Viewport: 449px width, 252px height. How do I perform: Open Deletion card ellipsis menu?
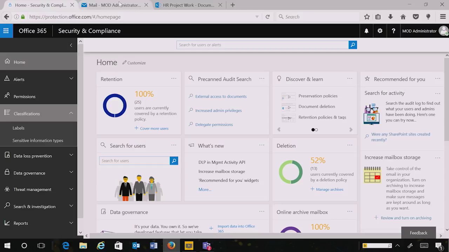(x=350, y=145)
